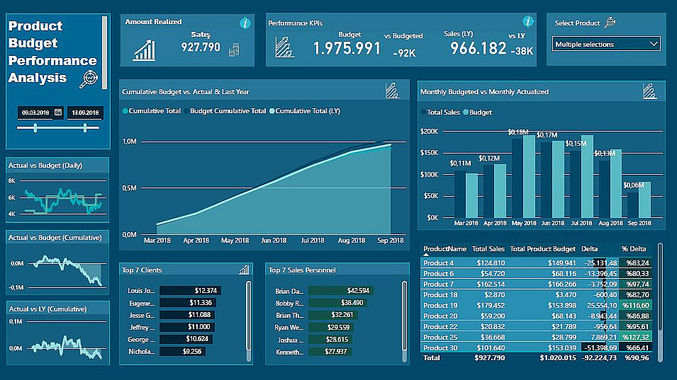
Task: Click the 966.182 Sales (LY) KPI value
Action: (478, 48)
